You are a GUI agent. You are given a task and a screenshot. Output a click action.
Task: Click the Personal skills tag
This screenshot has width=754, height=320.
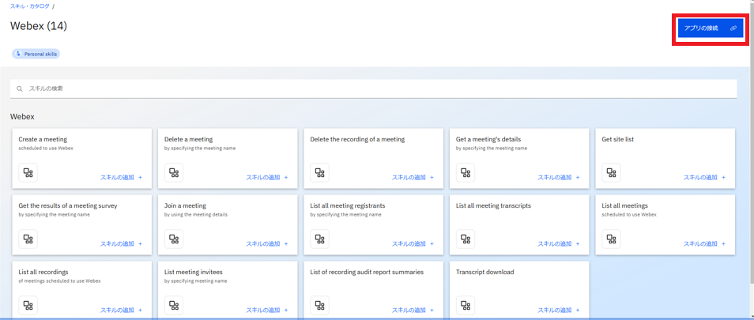pos(36,54)
